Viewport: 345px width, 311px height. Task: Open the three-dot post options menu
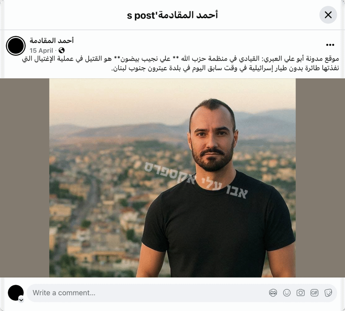(x=330, y=45)
